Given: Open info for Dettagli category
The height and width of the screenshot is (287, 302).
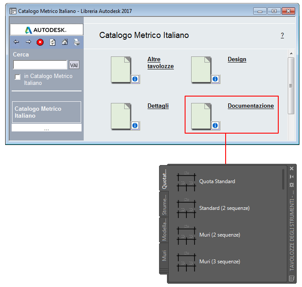Looking at the screenshot, I should tap(135, 125).
